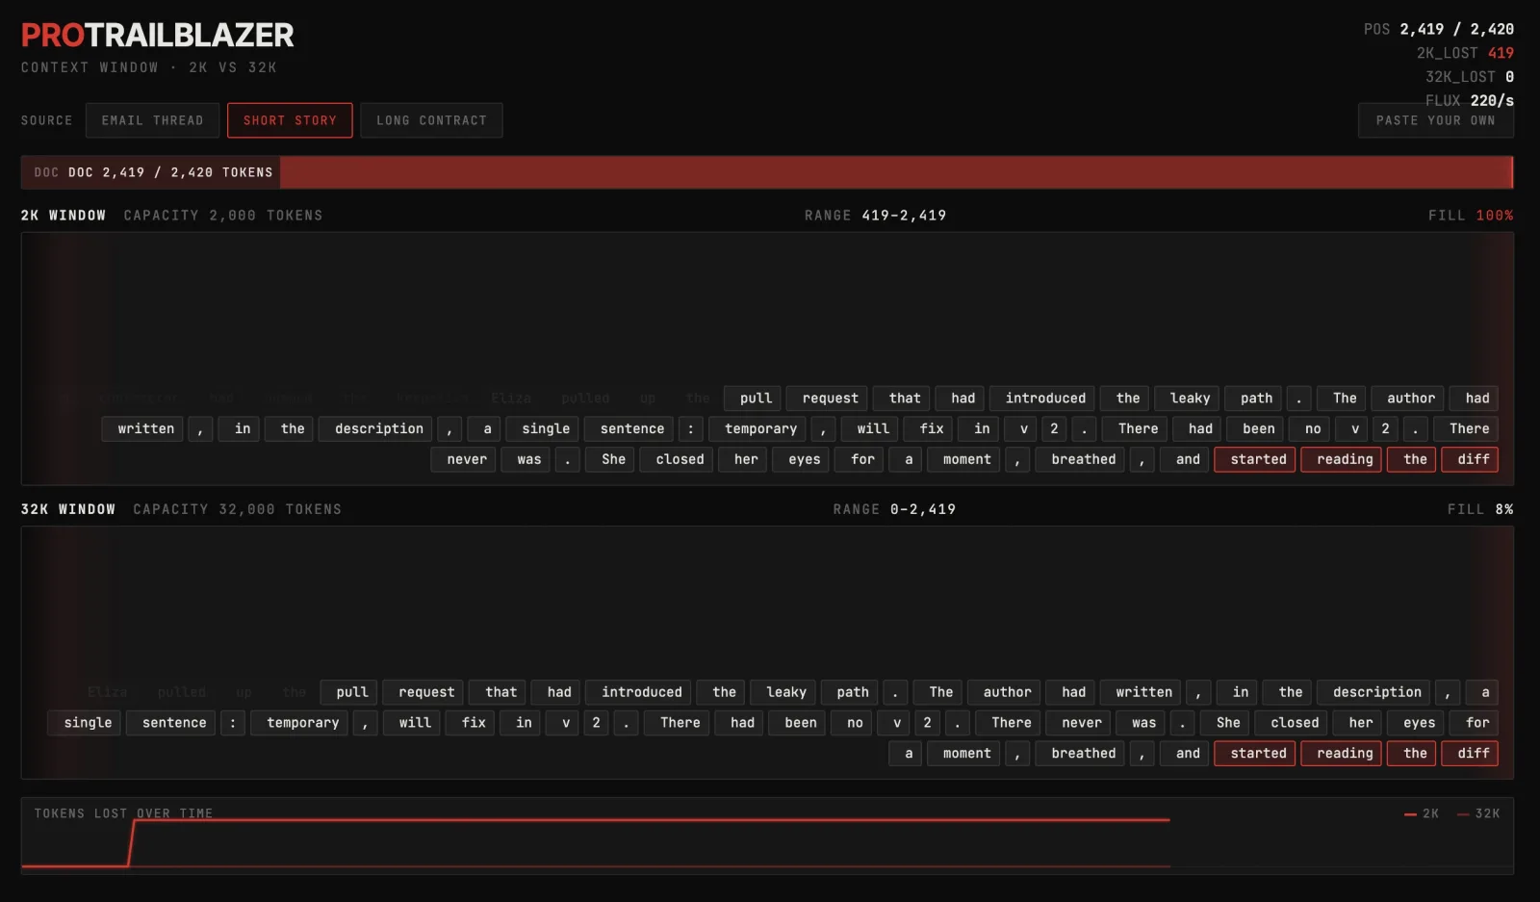This screenshot has height=902, width=1540.
Task: Click the 2K_LOST 419 stat
Action: tap(1464, 53)
